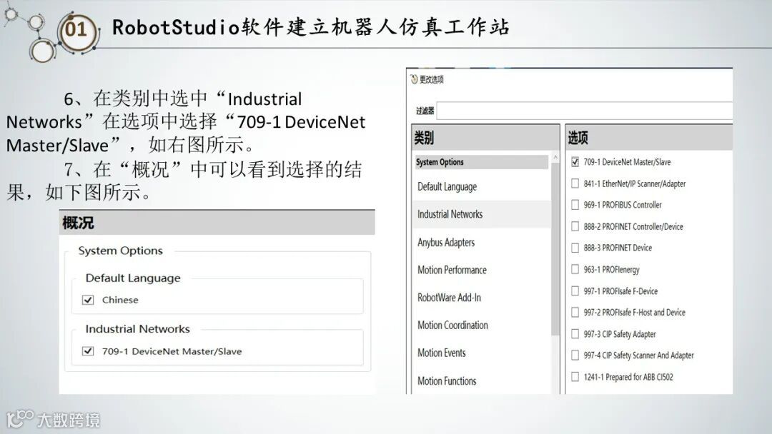Click the 更改选项 dialog title text
This screenshot has width=772, height=434.
tap(431, 80)
